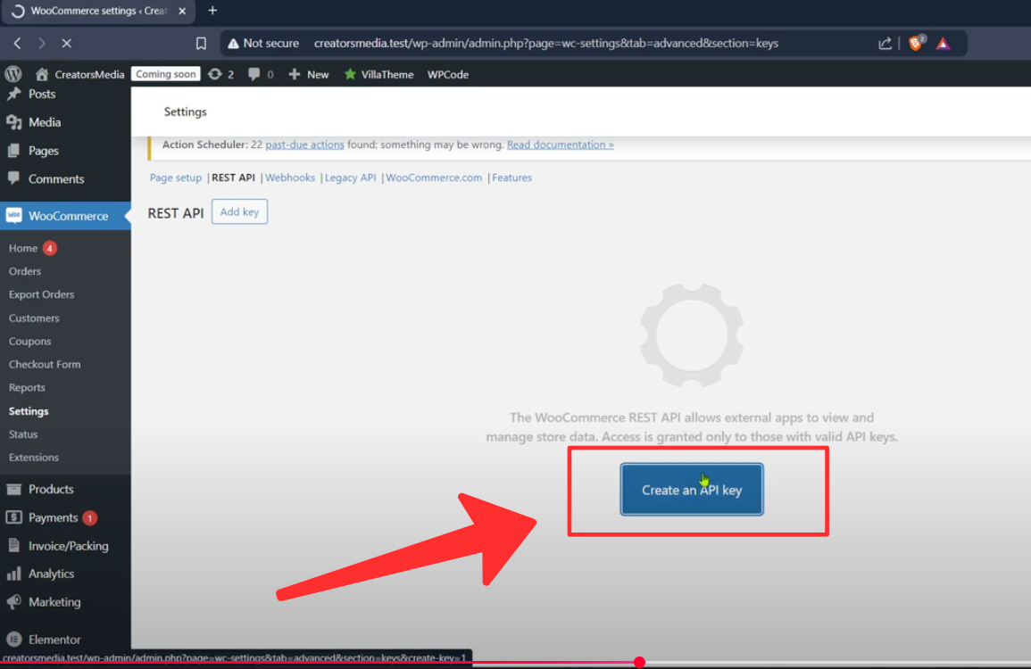Open Coupons submenu item

click(29, 341)
